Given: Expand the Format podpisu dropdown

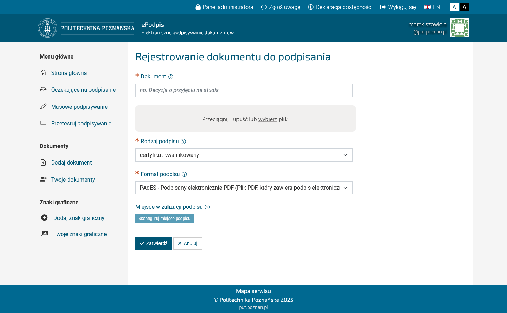Looking at the screenshot, I should (x=244, y=188).
